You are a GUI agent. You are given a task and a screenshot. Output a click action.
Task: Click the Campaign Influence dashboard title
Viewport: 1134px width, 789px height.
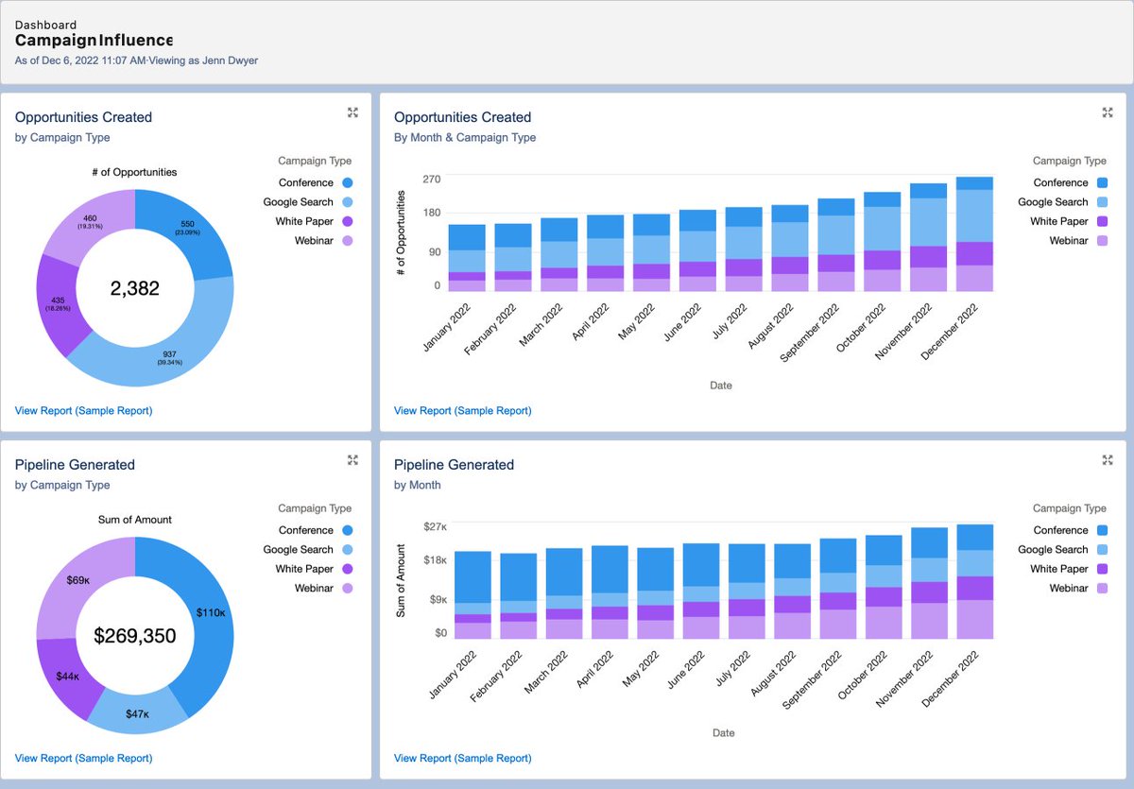(94, 41)
